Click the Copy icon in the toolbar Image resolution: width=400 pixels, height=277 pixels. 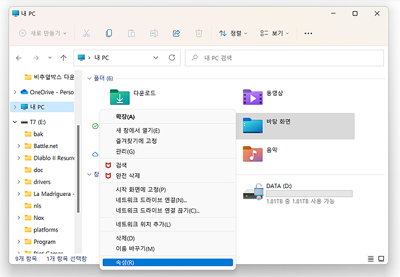point(109,33)
